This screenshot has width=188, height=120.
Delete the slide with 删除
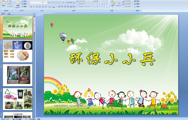tap(24, 6)
